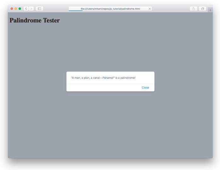Stop loading the page with X

150,9
